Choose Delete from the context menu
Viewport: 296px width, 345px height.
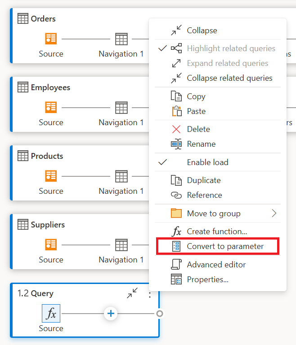198,129
